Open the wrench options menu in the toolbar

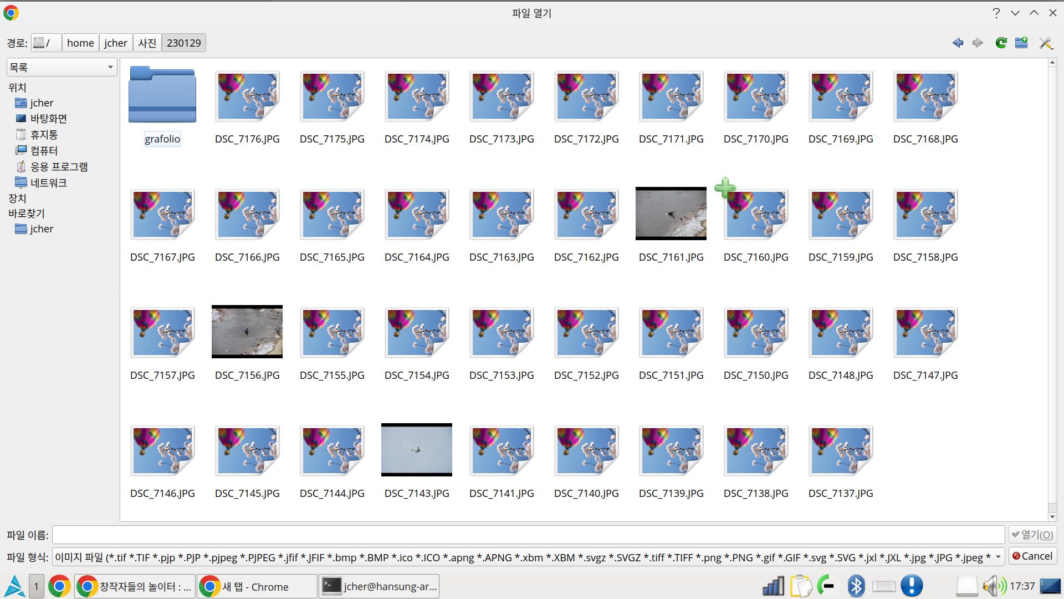tap(1046, 43)
